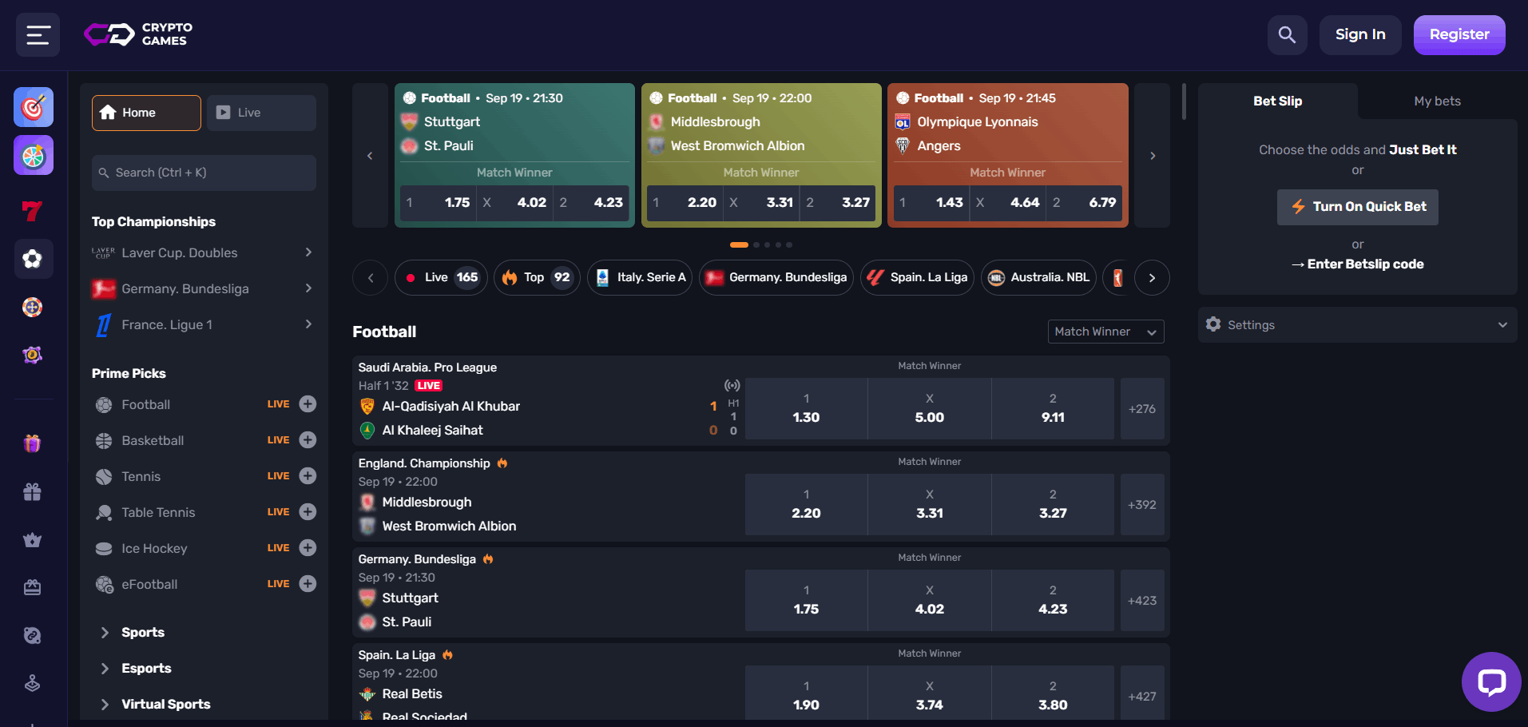Add Football to favorites with plus icon
The width and height of the screenshot is (1528, 727).
point(308,404)
